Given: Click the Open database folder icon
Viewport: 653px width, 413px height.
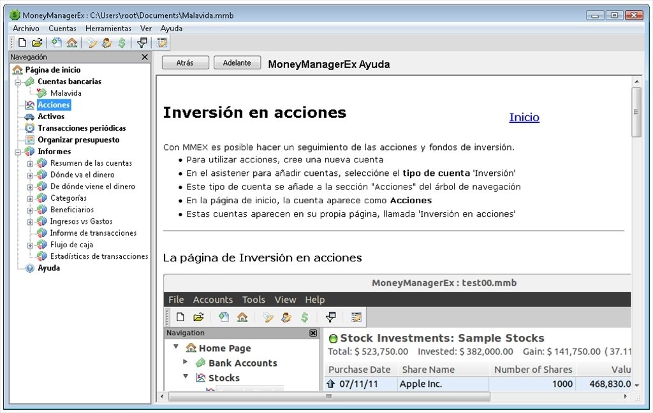Looking at the screenshot, I should click(x=37, y=43).
